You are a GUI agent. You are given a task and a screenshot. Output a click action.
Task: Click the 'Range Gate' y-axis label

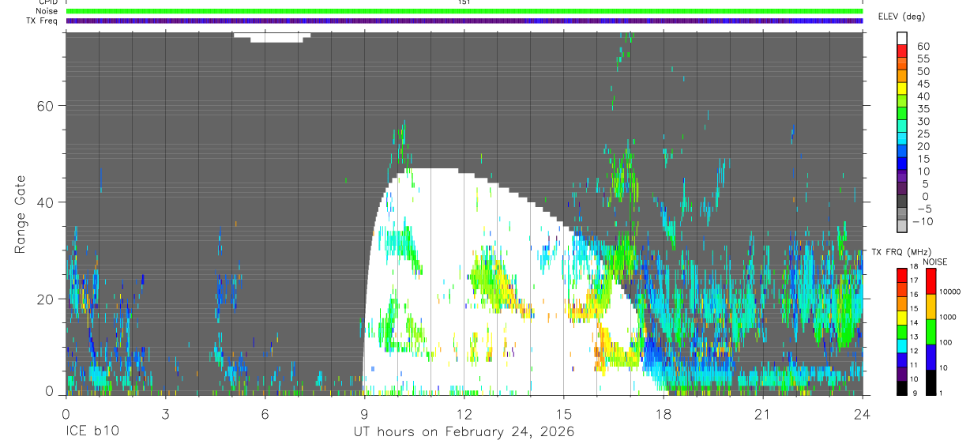[21, 213]
